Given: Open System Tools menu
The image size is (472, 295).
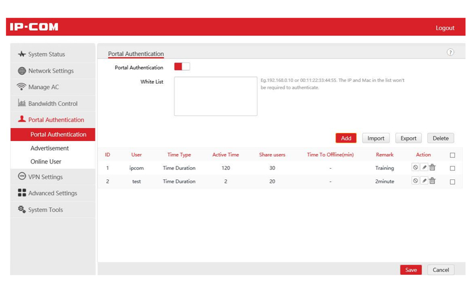Looking at the screenshot, I should pyautogui.click(x=53, y=209).
